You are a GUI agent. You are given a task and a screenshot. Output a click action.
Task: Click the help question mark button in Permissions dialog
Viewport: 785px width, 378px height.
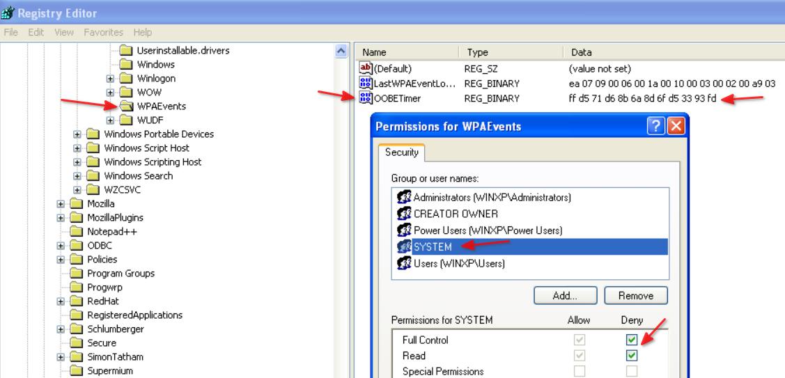[656, 126]
